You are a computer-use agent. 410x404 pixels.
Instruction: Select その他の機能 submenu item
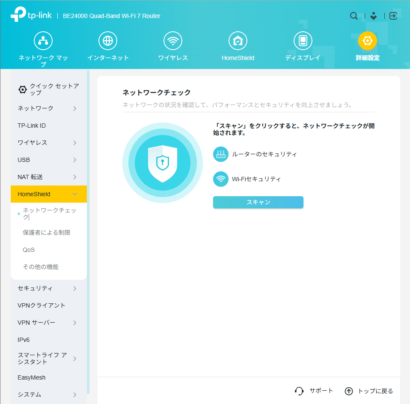click(x=41, y=267)
